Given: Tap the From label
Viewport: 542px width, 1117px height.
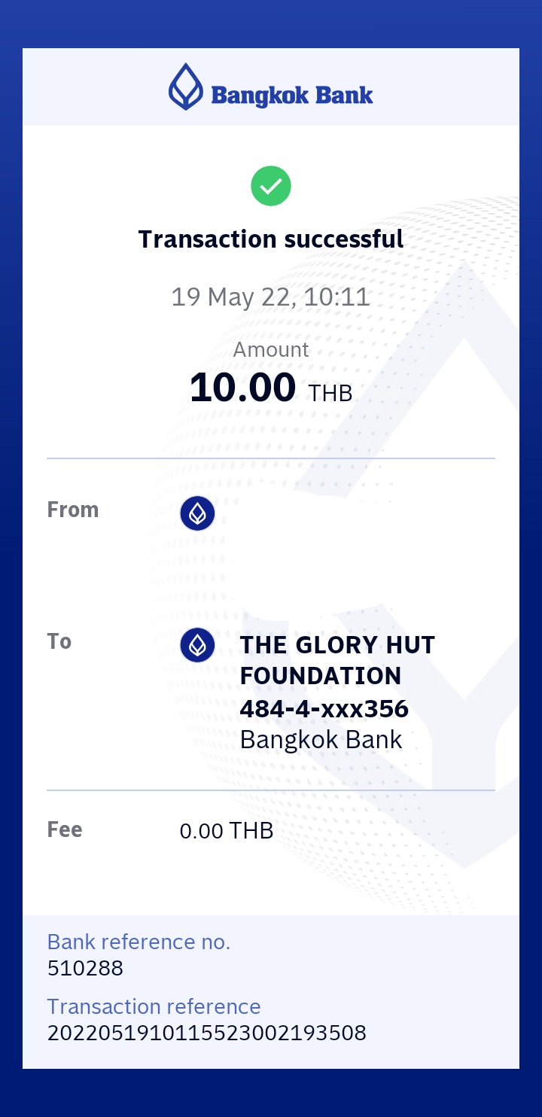Looking at the screenshot, I should coord(73,510).
